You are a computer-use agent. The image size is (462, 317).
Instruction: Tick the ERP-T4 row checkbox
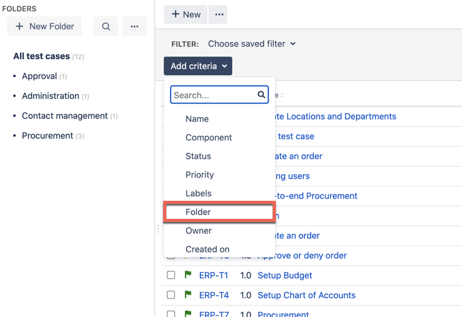pyautogui.click(x=171, y=295)
